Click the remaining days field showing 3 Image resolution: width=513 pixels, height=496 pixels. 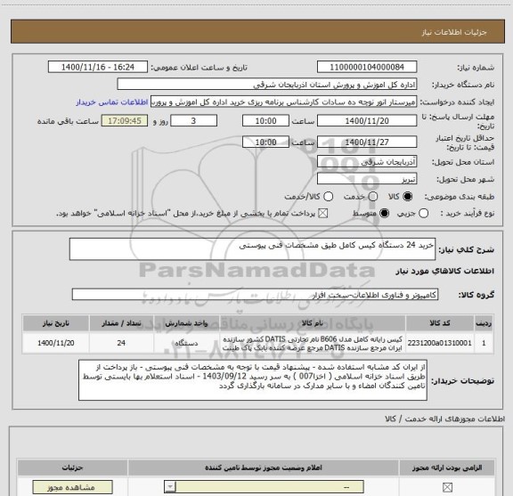click(193, 121)
